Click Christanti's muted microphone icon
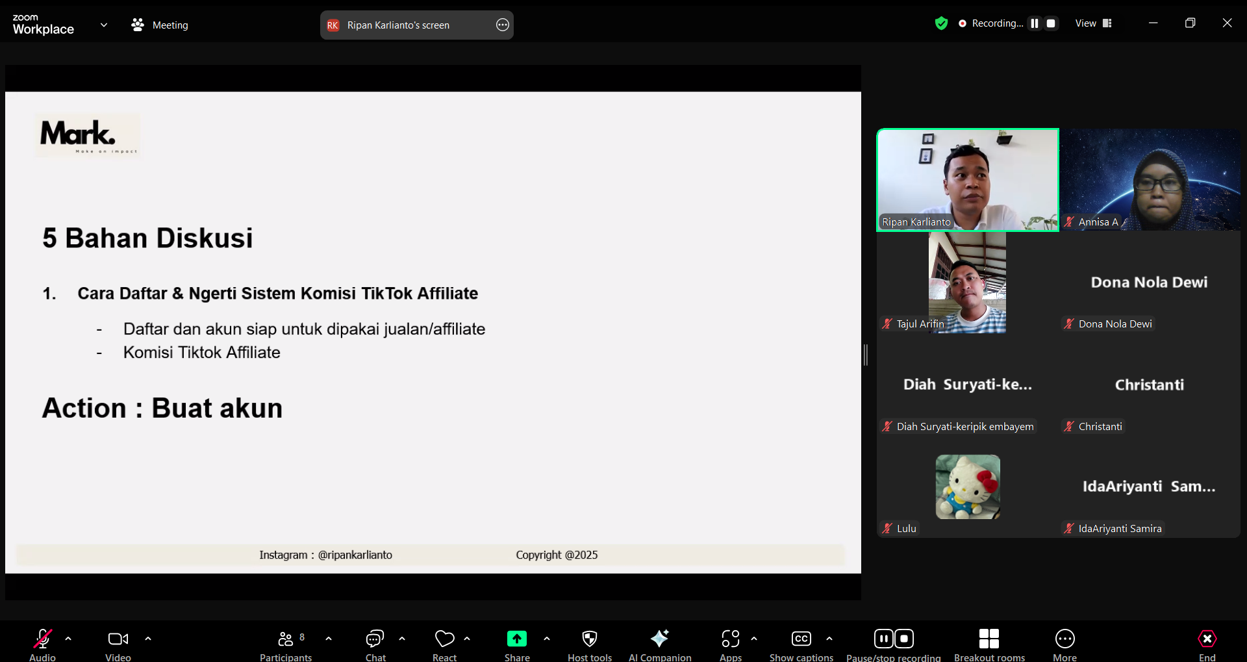The width and height of the screenshot is (1247, 662). tap(1069, 426)
